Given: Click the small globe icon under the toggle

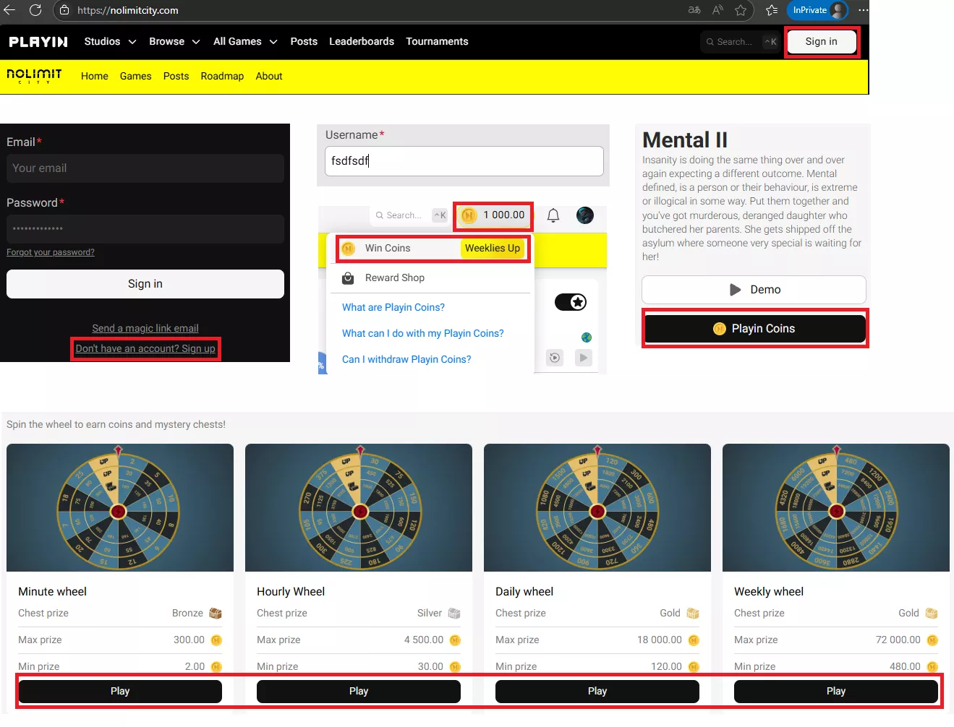Looking at the screenshot, I should tap(587, 337).
